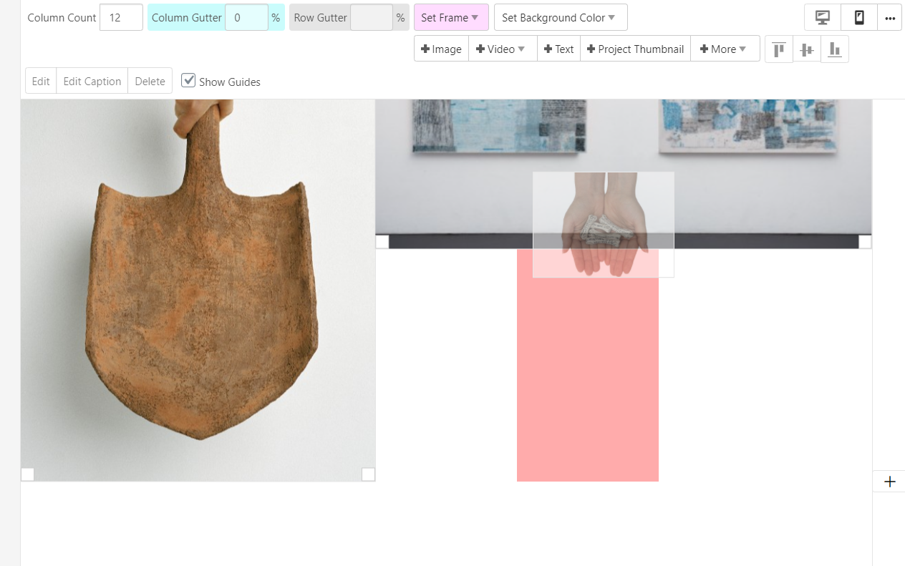Open the three-dots options menu

[x=889, y=18]
